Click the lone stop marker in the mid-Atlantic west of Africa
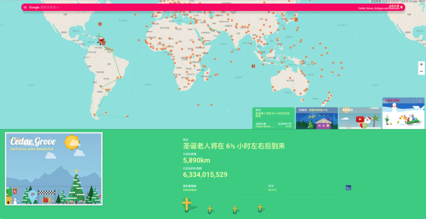Screen dimensions: 426x219 point(139,40)
